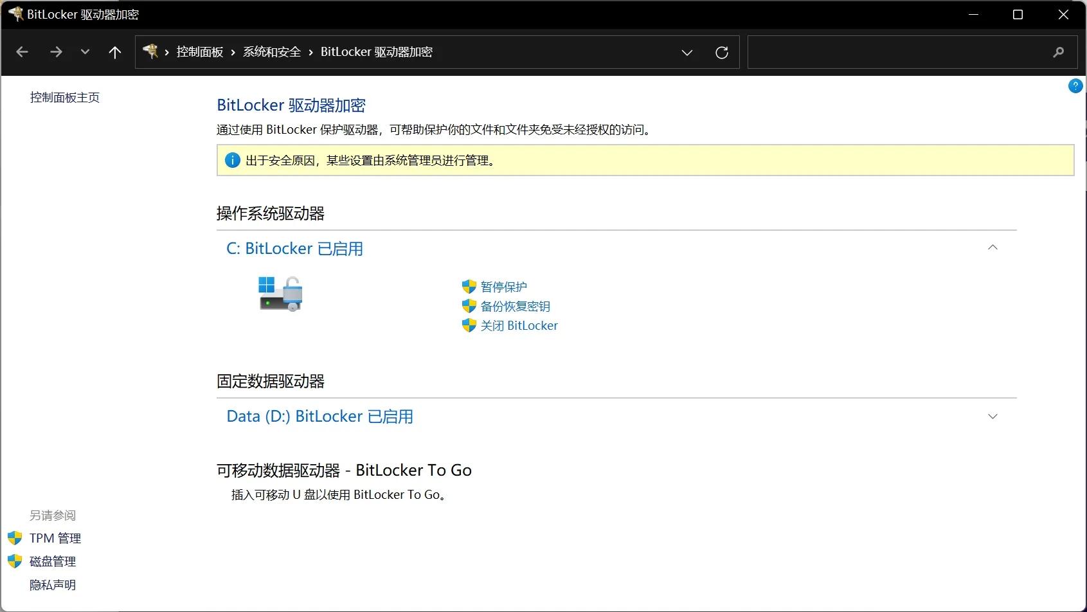Click the search magnifier icon

[x=1058, y=52]
